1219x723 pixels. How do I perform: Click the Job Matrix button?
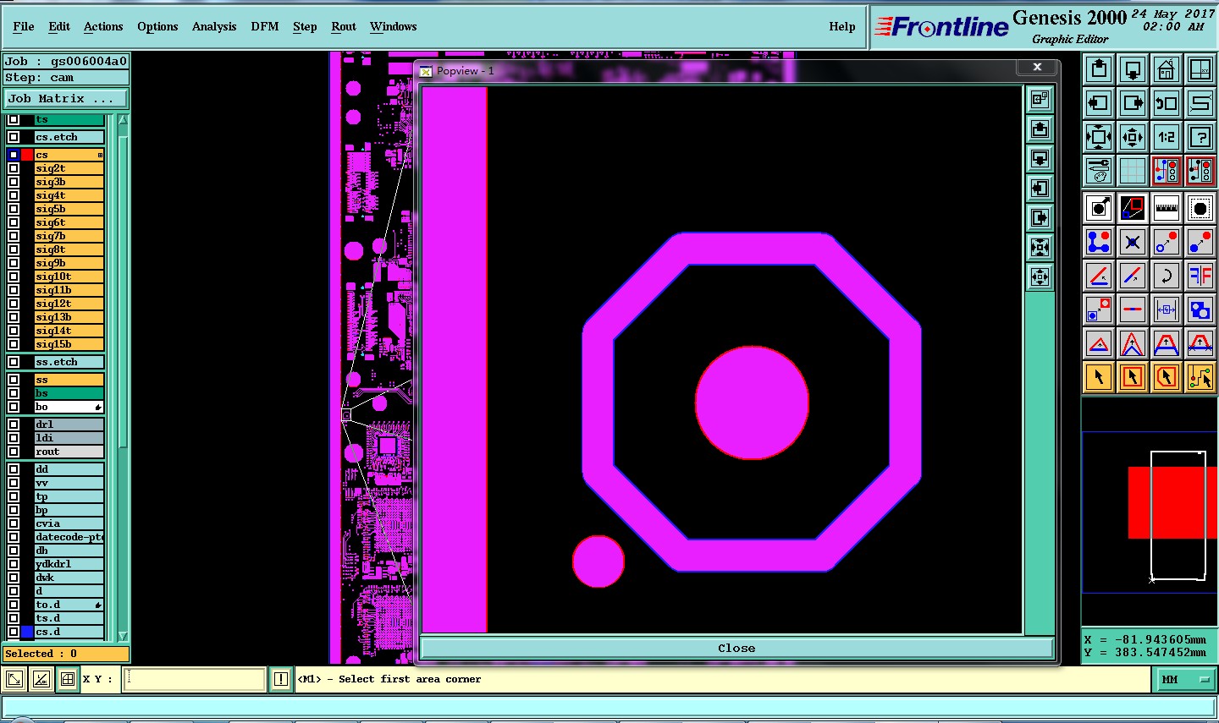(66, 99)
